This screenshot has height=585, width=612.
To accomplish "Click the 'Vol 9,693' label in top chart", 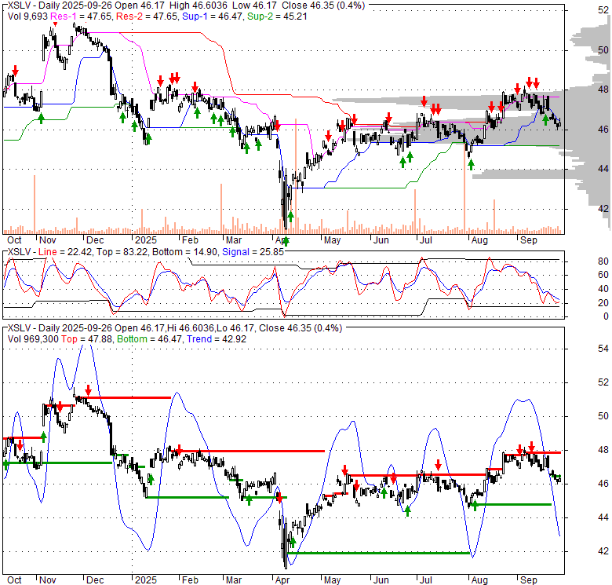I will tap(27, 16).
